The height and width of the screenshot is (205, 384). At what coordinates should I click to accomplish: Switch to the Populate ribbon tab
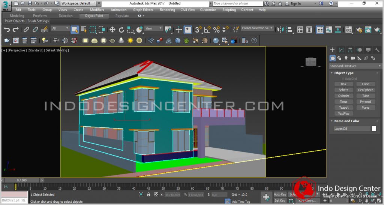click(122, 16)
